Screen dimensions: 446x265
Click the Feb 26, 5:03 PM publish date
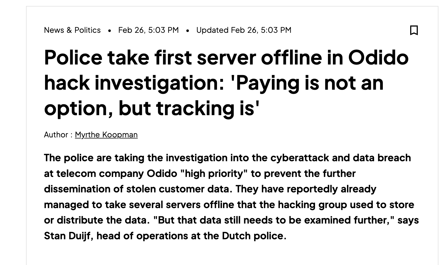[148, 30]
